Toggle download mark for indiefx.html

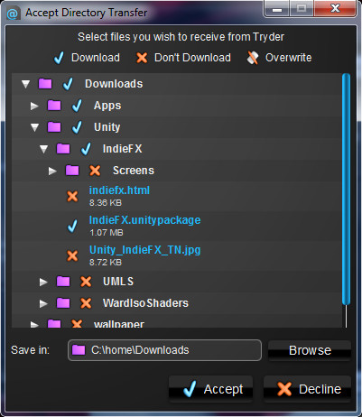click(x=72, y=196)
